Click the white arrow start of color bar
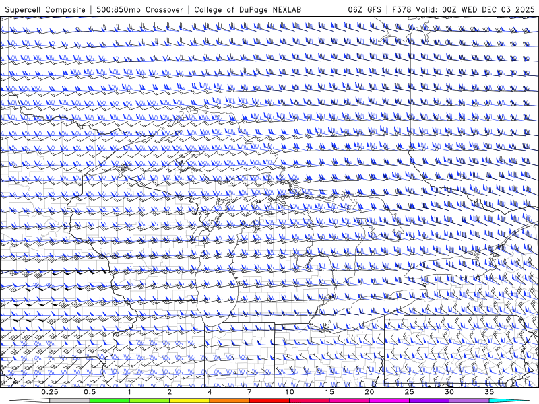This screenshot has height=404, width=539. 29,401
